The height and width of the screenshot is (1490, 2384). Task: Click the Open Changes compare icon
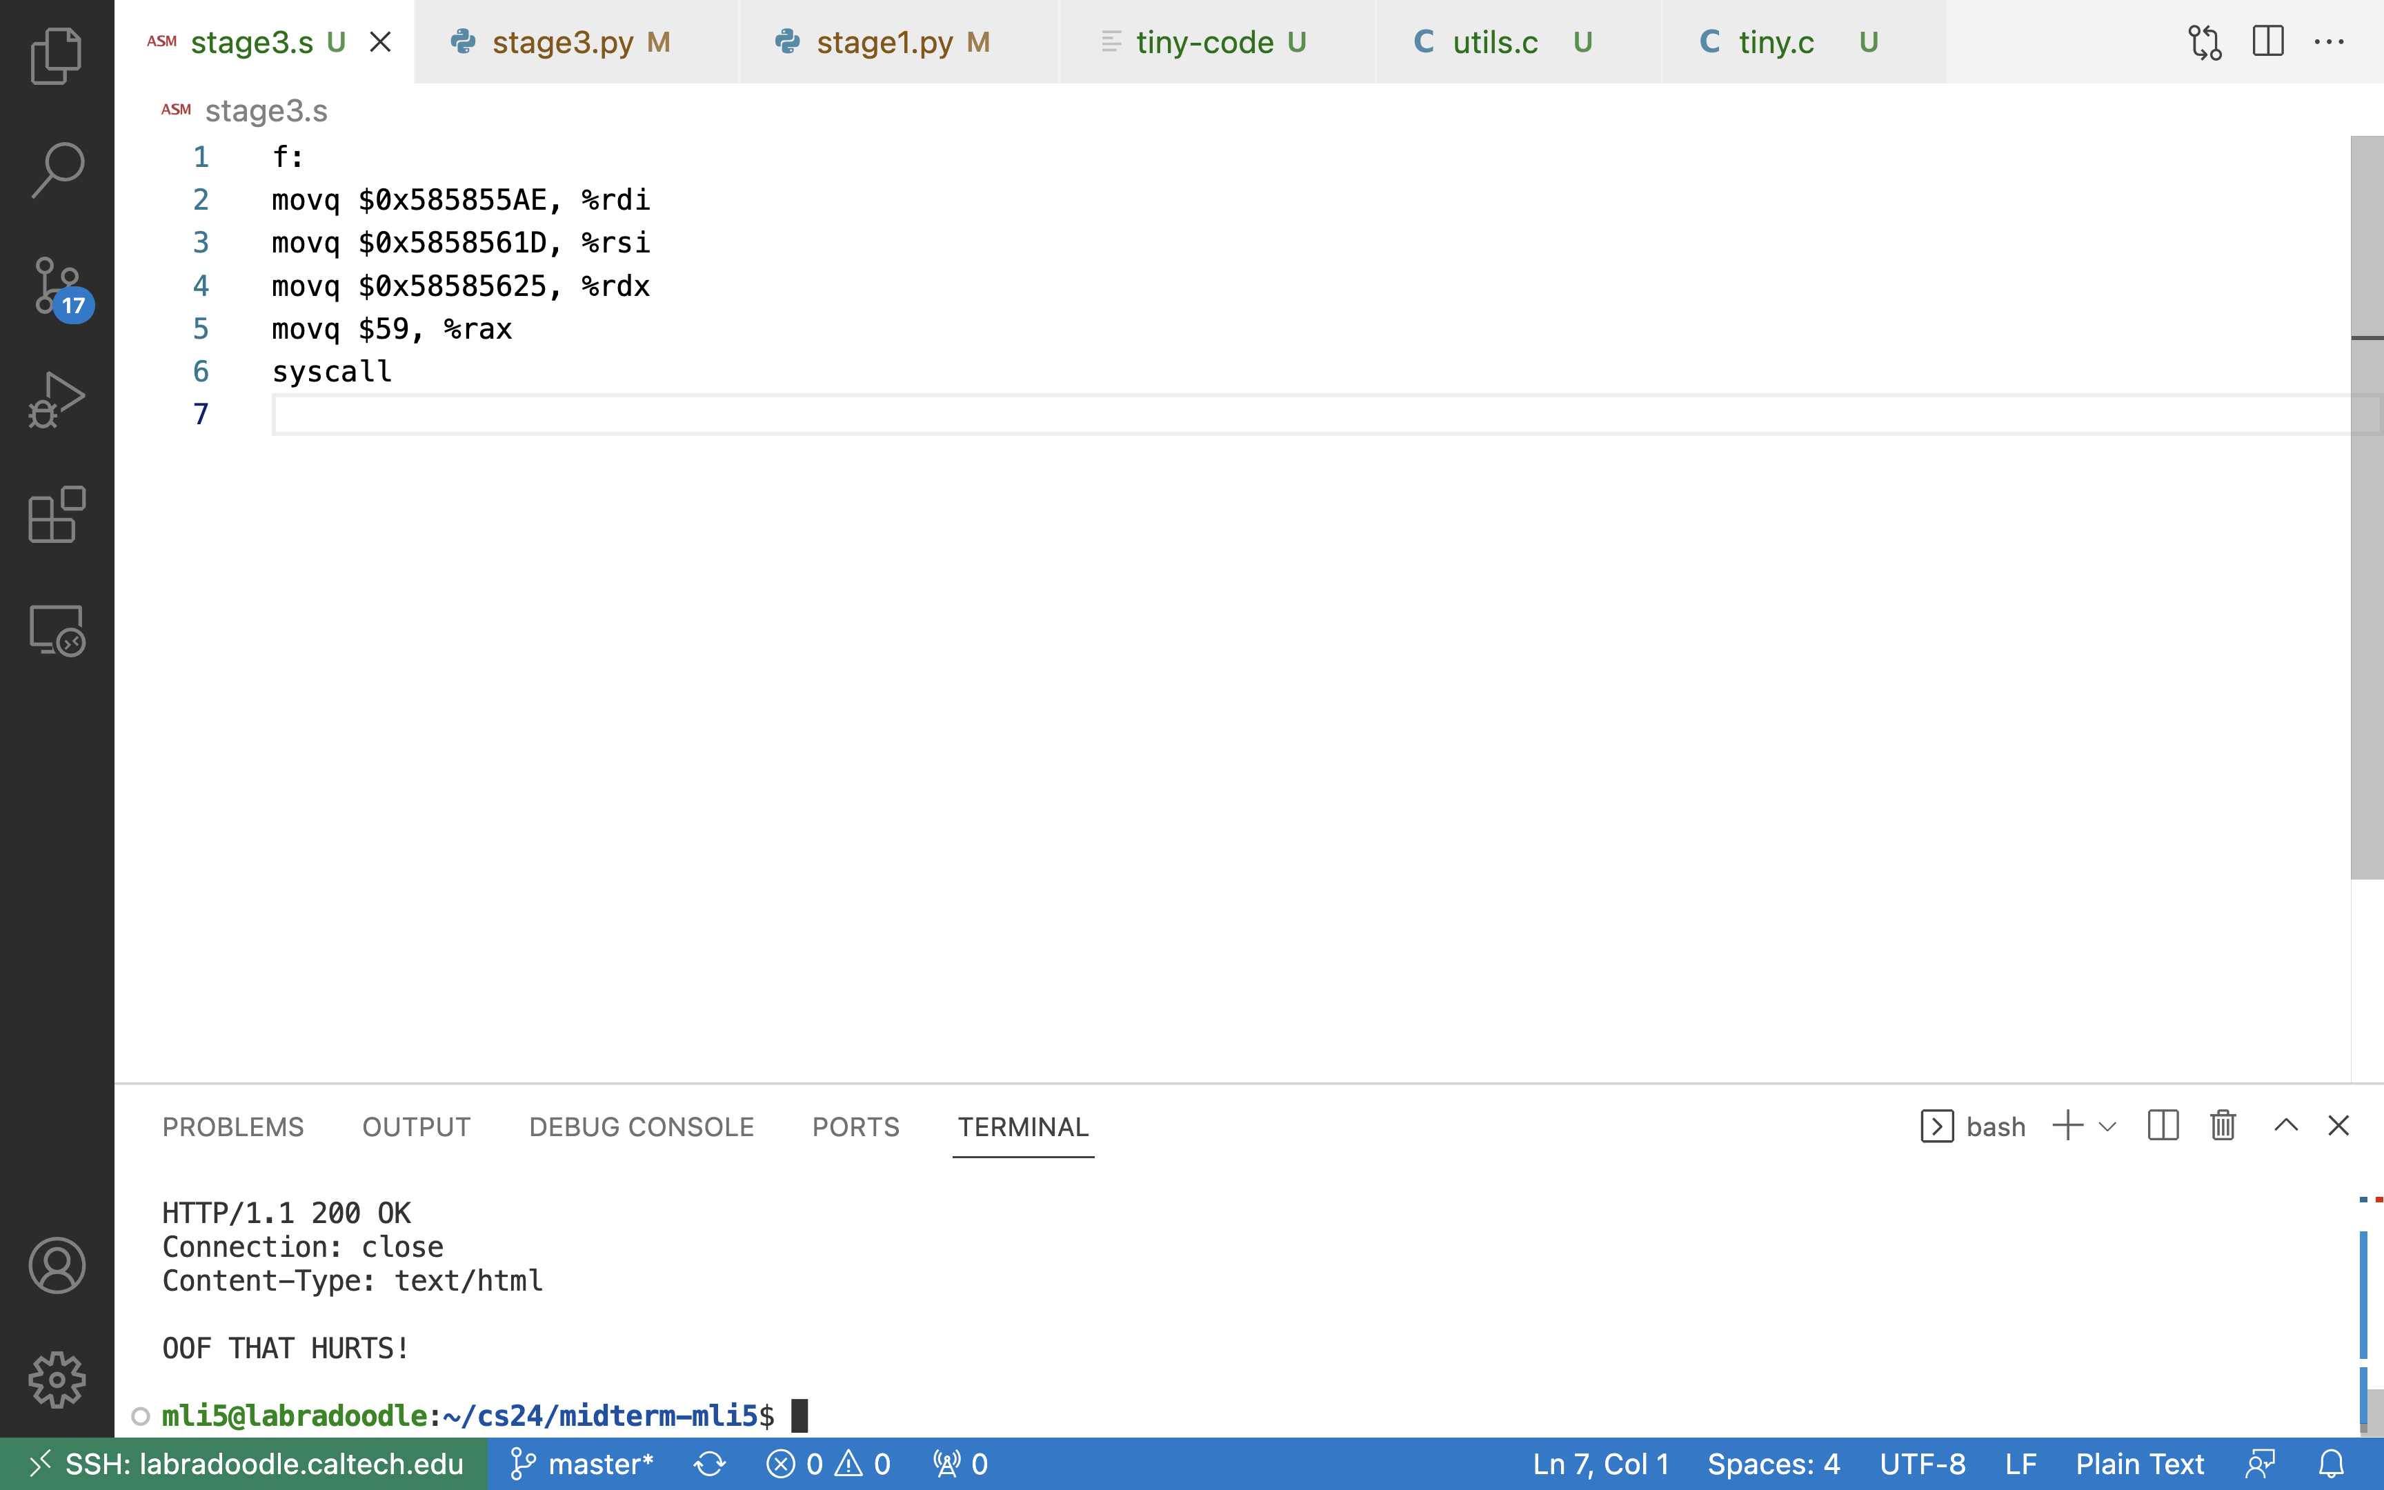click(x=2205, y=42)
